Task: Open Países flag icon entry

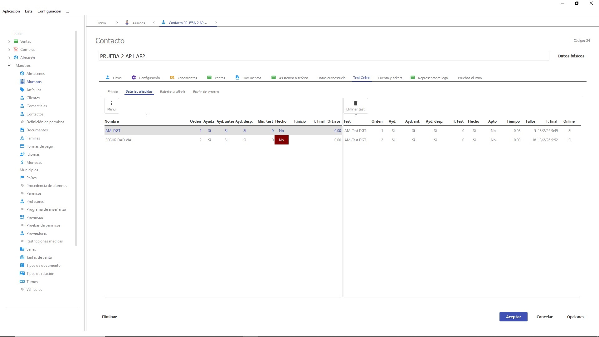Action: click(22, 178)
